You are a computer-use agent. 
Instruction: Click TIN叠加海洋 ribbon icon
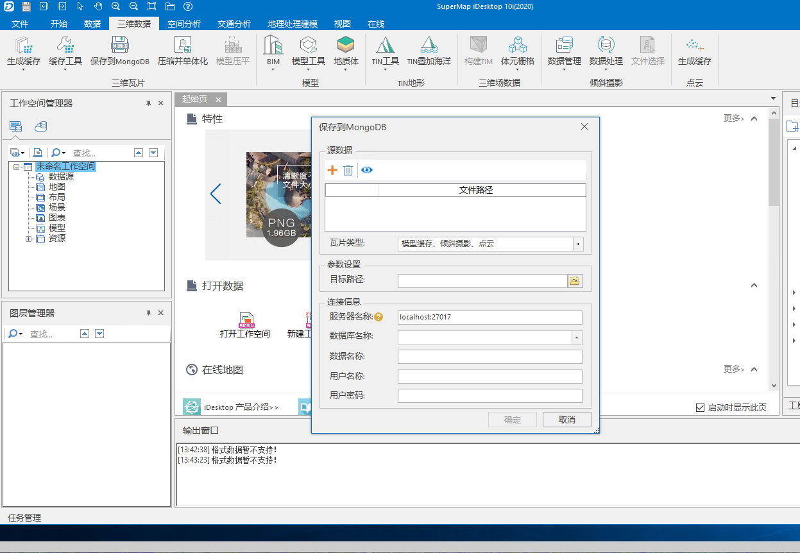pyautogui.click(x=429, y=45)
